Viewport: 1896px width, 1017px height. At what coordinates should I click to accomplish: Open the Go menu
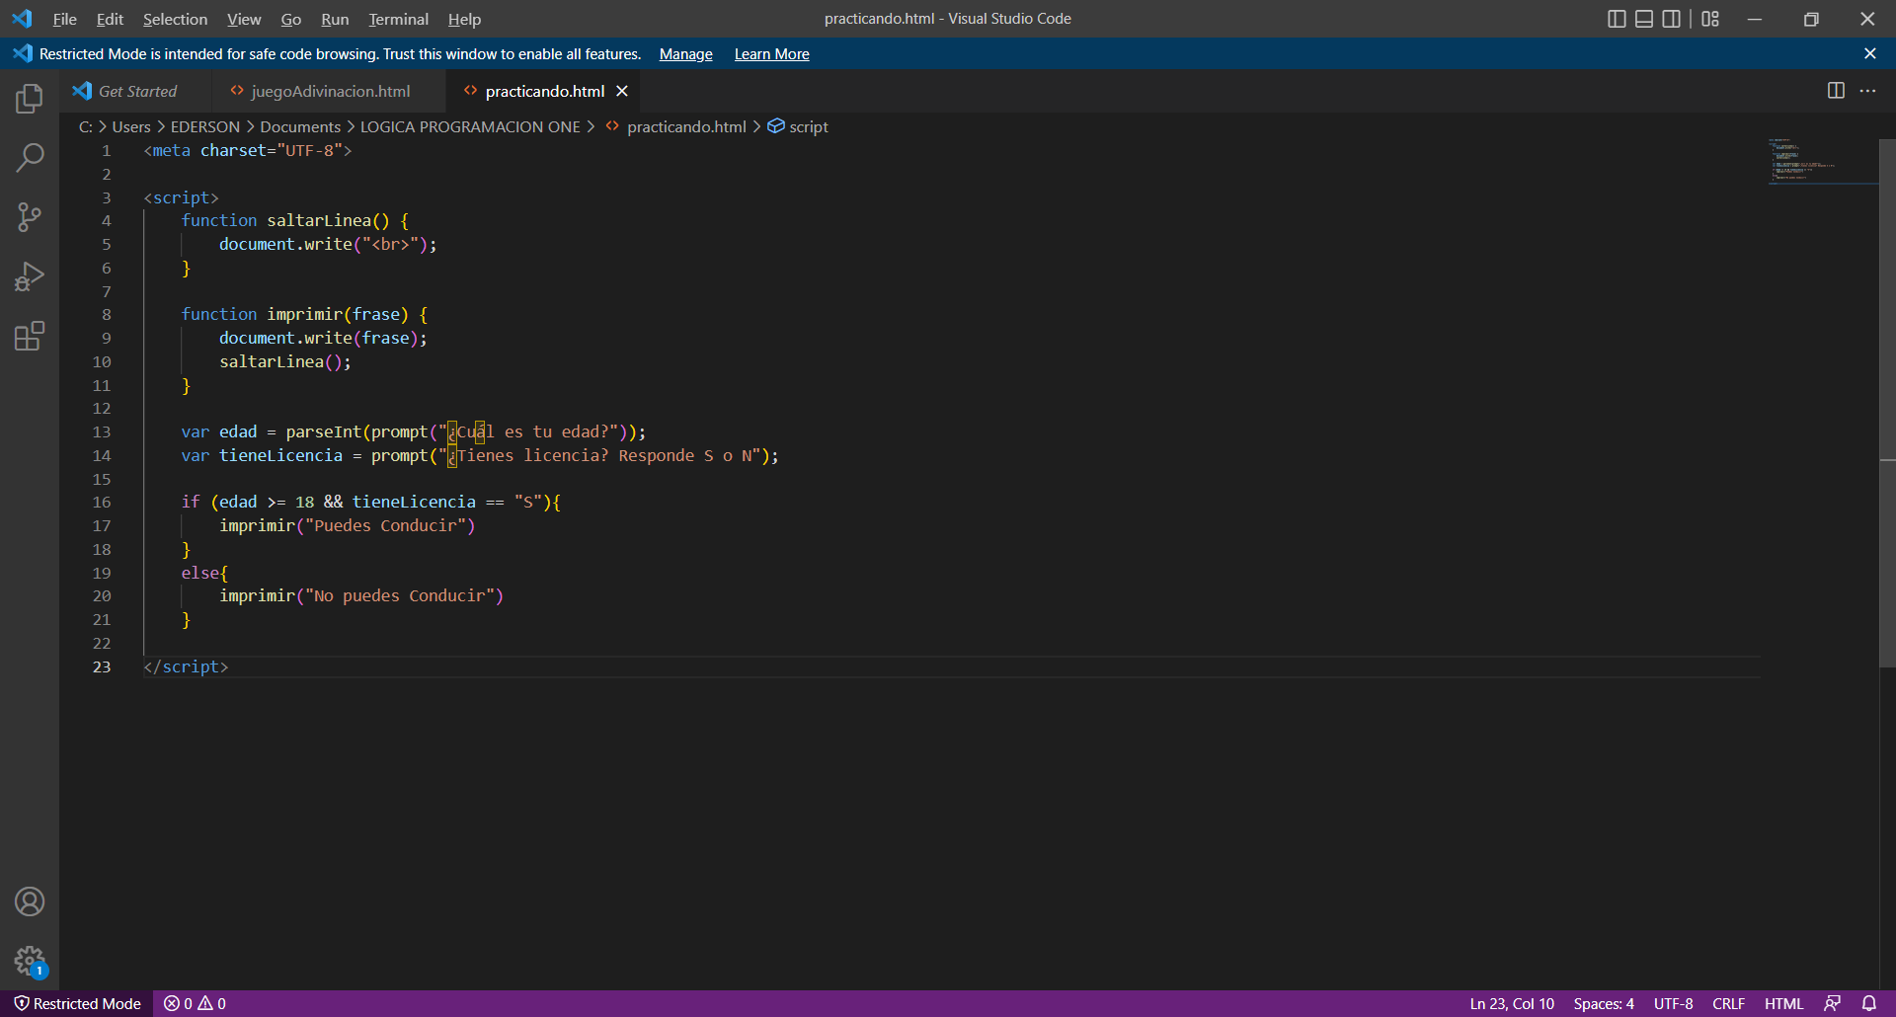pos(290,19)
